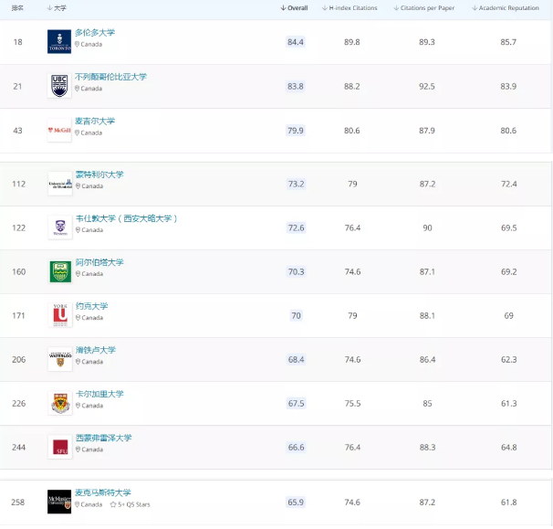
Task: Click the York U red logo
Action: 60,315
